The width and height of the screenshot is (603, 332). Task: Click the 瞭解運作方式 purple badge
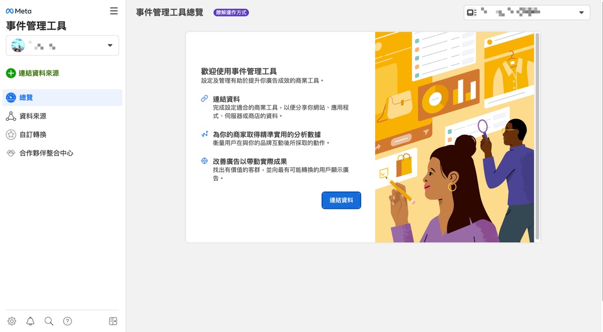point(231,13)
